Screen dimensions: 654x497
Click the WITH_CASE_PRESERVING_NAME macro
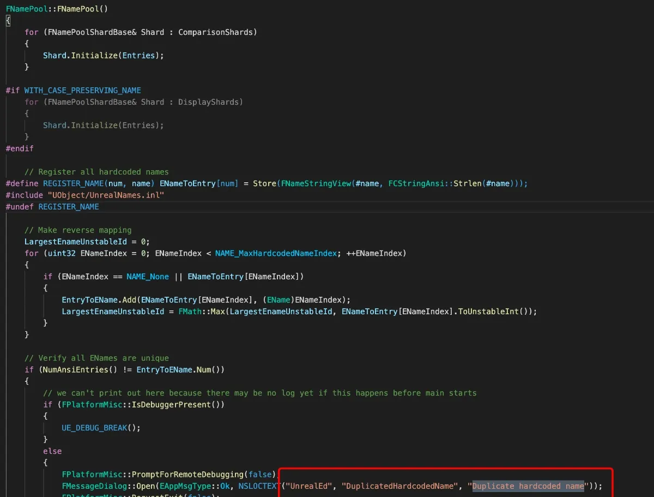(x=82, y=90)
